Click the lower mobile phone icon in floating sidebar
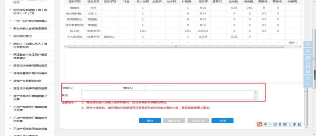This screenshot has height=136, width=316. coord(308,71)
